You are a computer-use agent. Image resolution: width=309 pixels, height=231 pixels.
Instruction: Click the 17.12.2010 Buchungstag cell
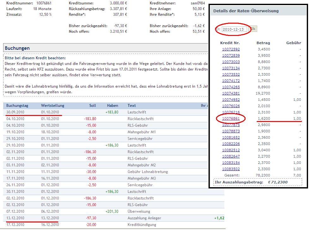coord(15,224)
